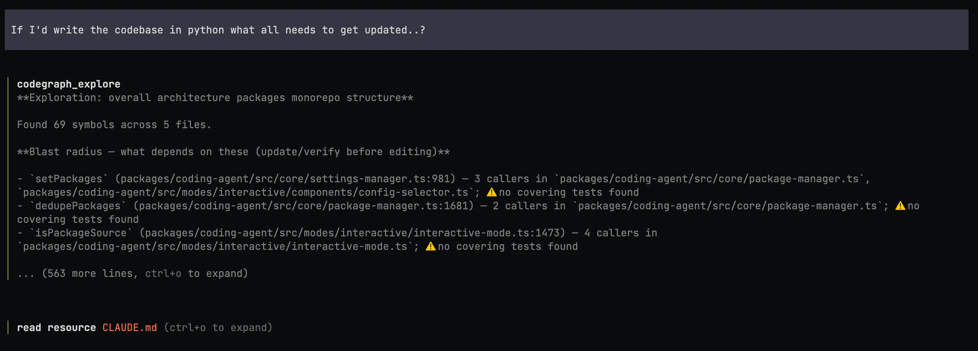
Task: Click '2 callers in' text on dedupePackages line
Action: 529,206
